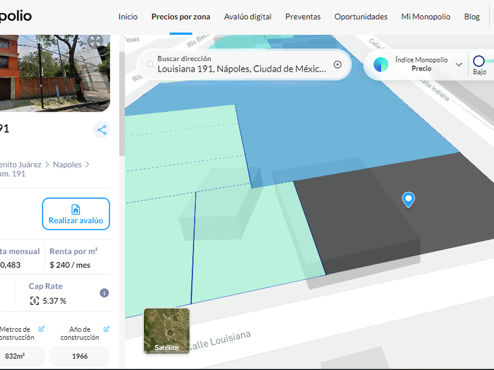
Task: Go to the Inicio menu item
Action: click(x=128, y=16)
